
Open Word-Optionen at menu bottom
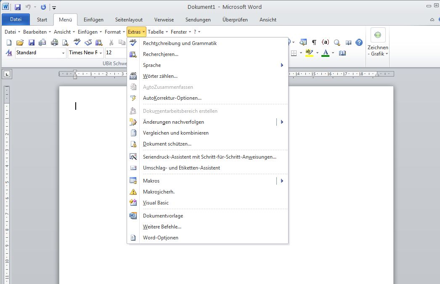click(x=207, y=238)
